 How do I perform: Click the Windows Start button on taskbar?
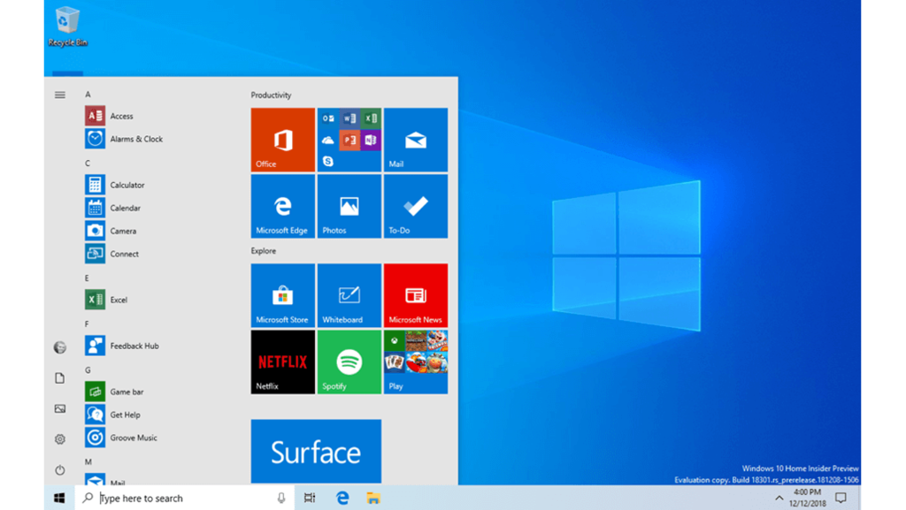pos(59,498)
